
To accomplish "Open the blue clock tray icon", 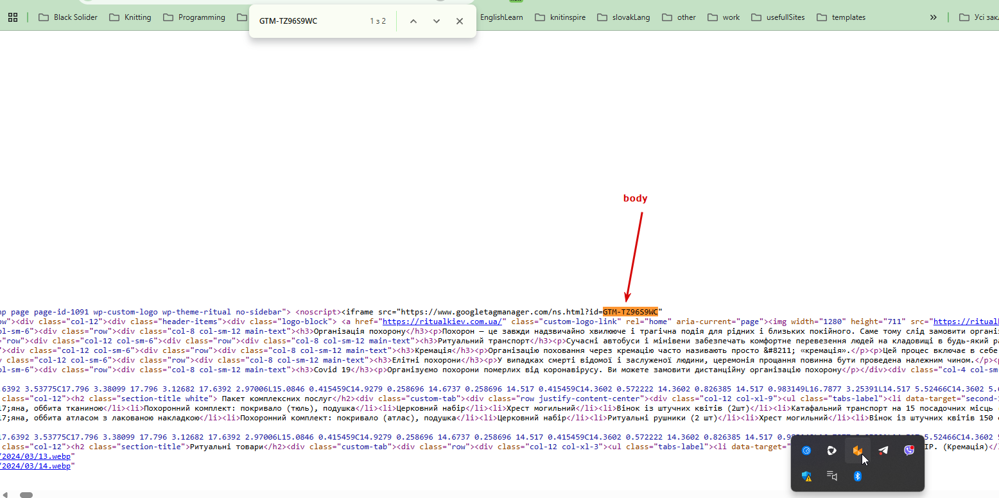I will pos(807,451).
